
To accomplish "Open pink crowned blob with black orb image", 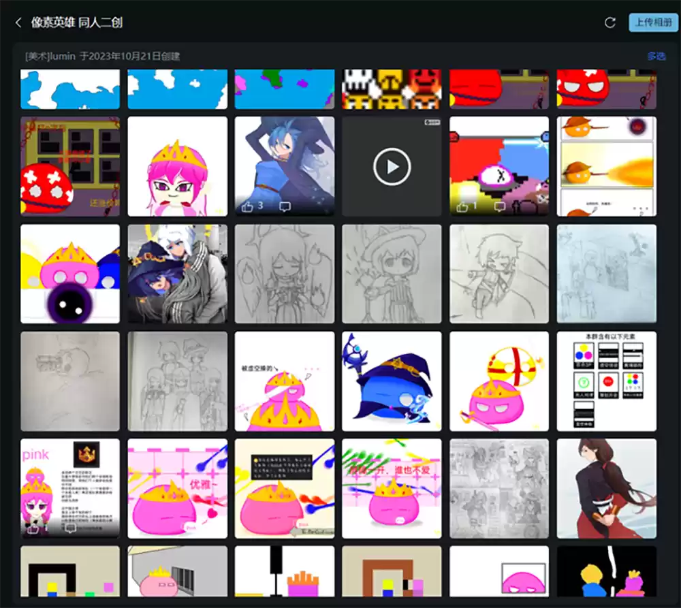I will [x=70, y=274].
